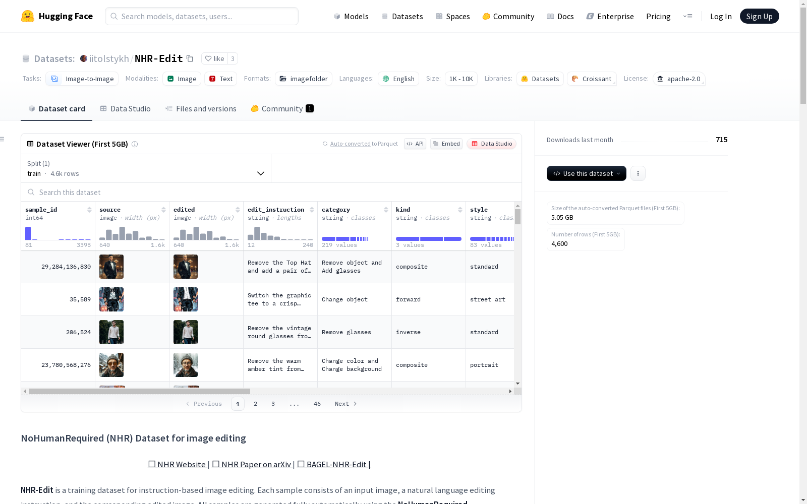Sort by the edit_instruction column
Viewport: 807px width, 504px height.
(x=312, y=210)
